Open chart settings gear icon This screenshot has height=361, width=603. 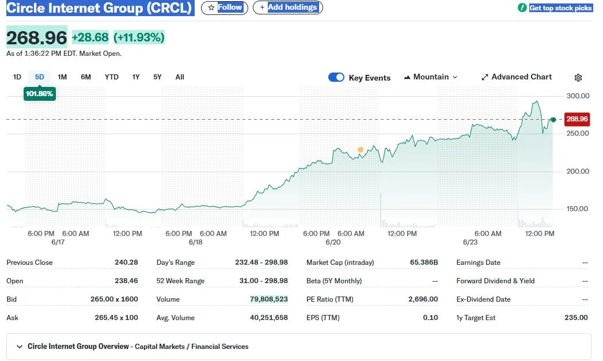578,78
